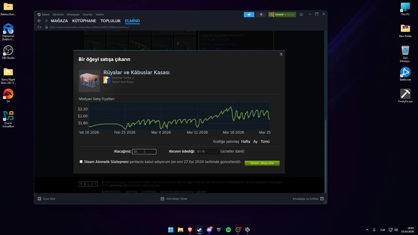Click the microphone tray icon

tap(374, 230)
